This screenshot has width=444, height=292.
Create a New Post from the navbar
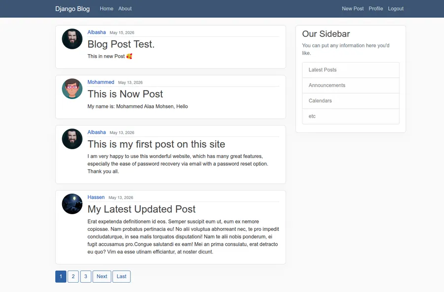353,9
